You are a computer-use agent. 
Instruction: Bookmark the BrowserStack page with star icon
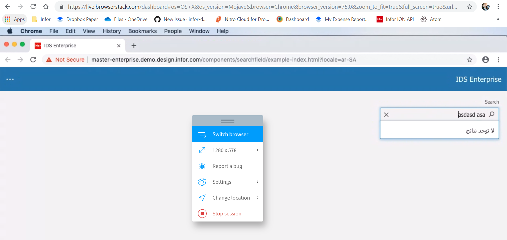[x=470, y=7]
